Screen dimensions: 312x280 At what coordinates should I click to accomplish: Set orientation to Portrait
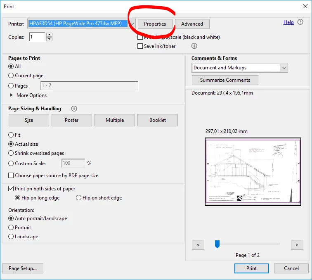11,227
